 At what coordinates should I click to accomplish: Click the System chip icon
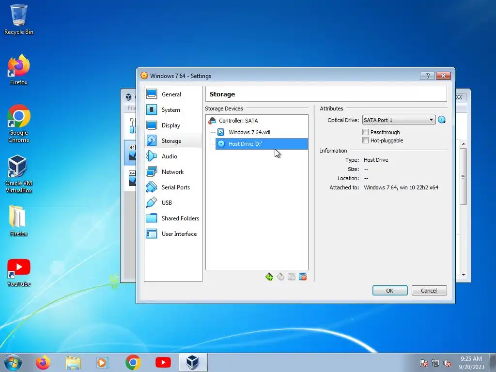point(152,109)
